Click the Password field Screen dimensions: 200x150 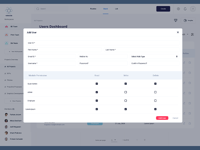[x=103, y=63]
